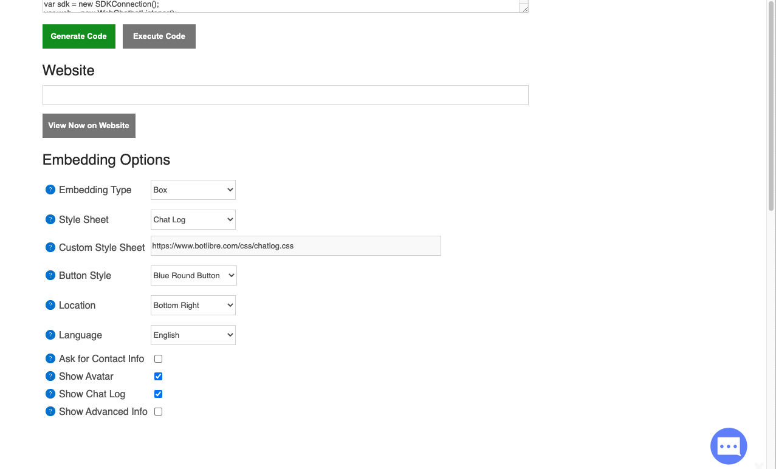The height and width of the screenshot is (469, 776).
Task: Change the Location dropdown selection
Action: pyautogui.click(x=193, y=305)
